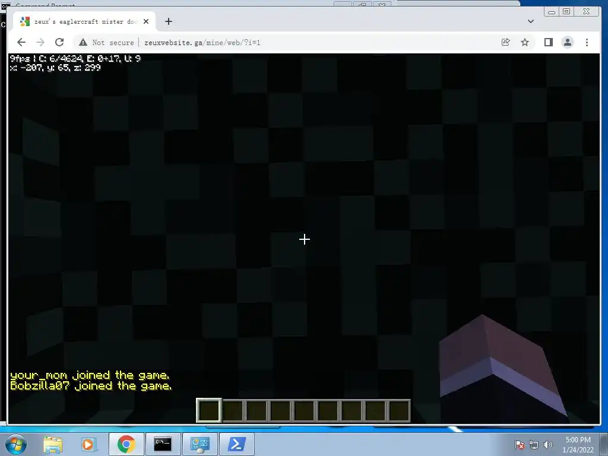Go back to previous page in Chrome

(21, 42)
